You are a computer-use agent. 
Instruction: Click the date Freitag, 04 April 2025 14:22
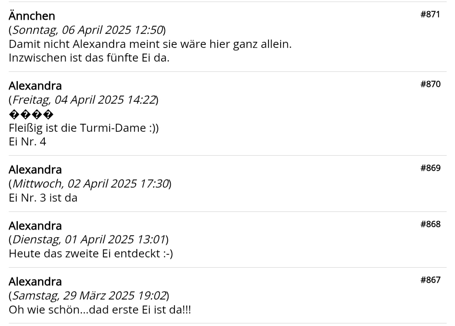coord(84,100)
